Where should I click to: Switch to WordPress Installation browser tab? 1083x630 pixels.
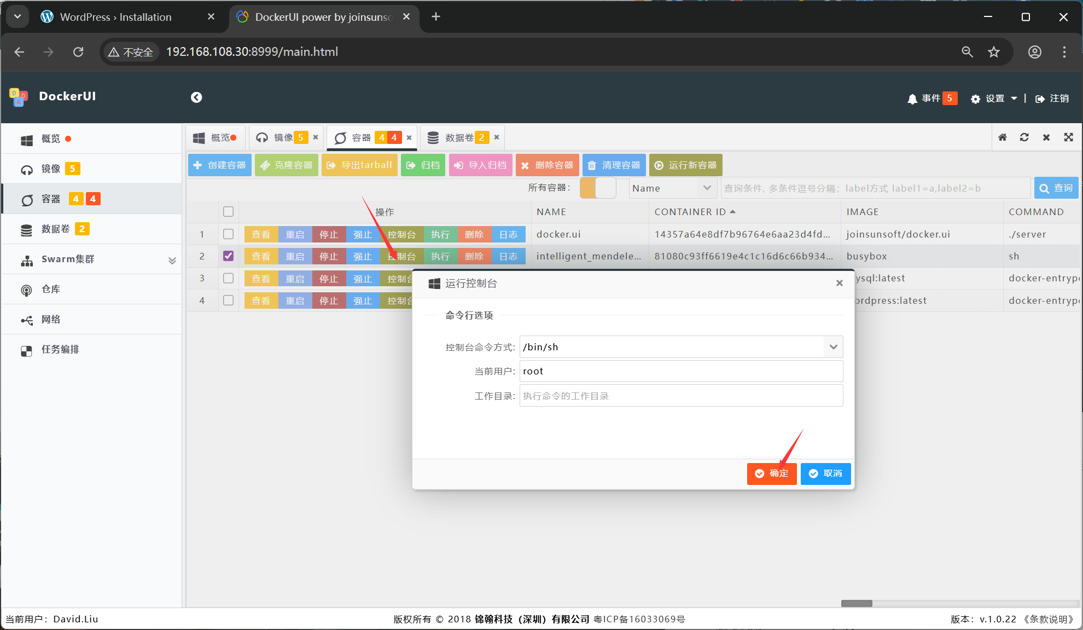coord(115,17)
